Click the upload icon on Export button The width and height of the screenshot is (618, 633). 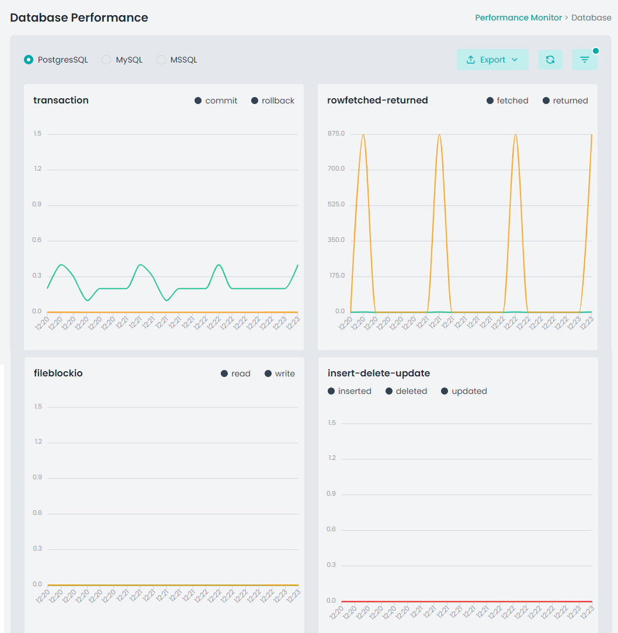[x=471, y=60]
